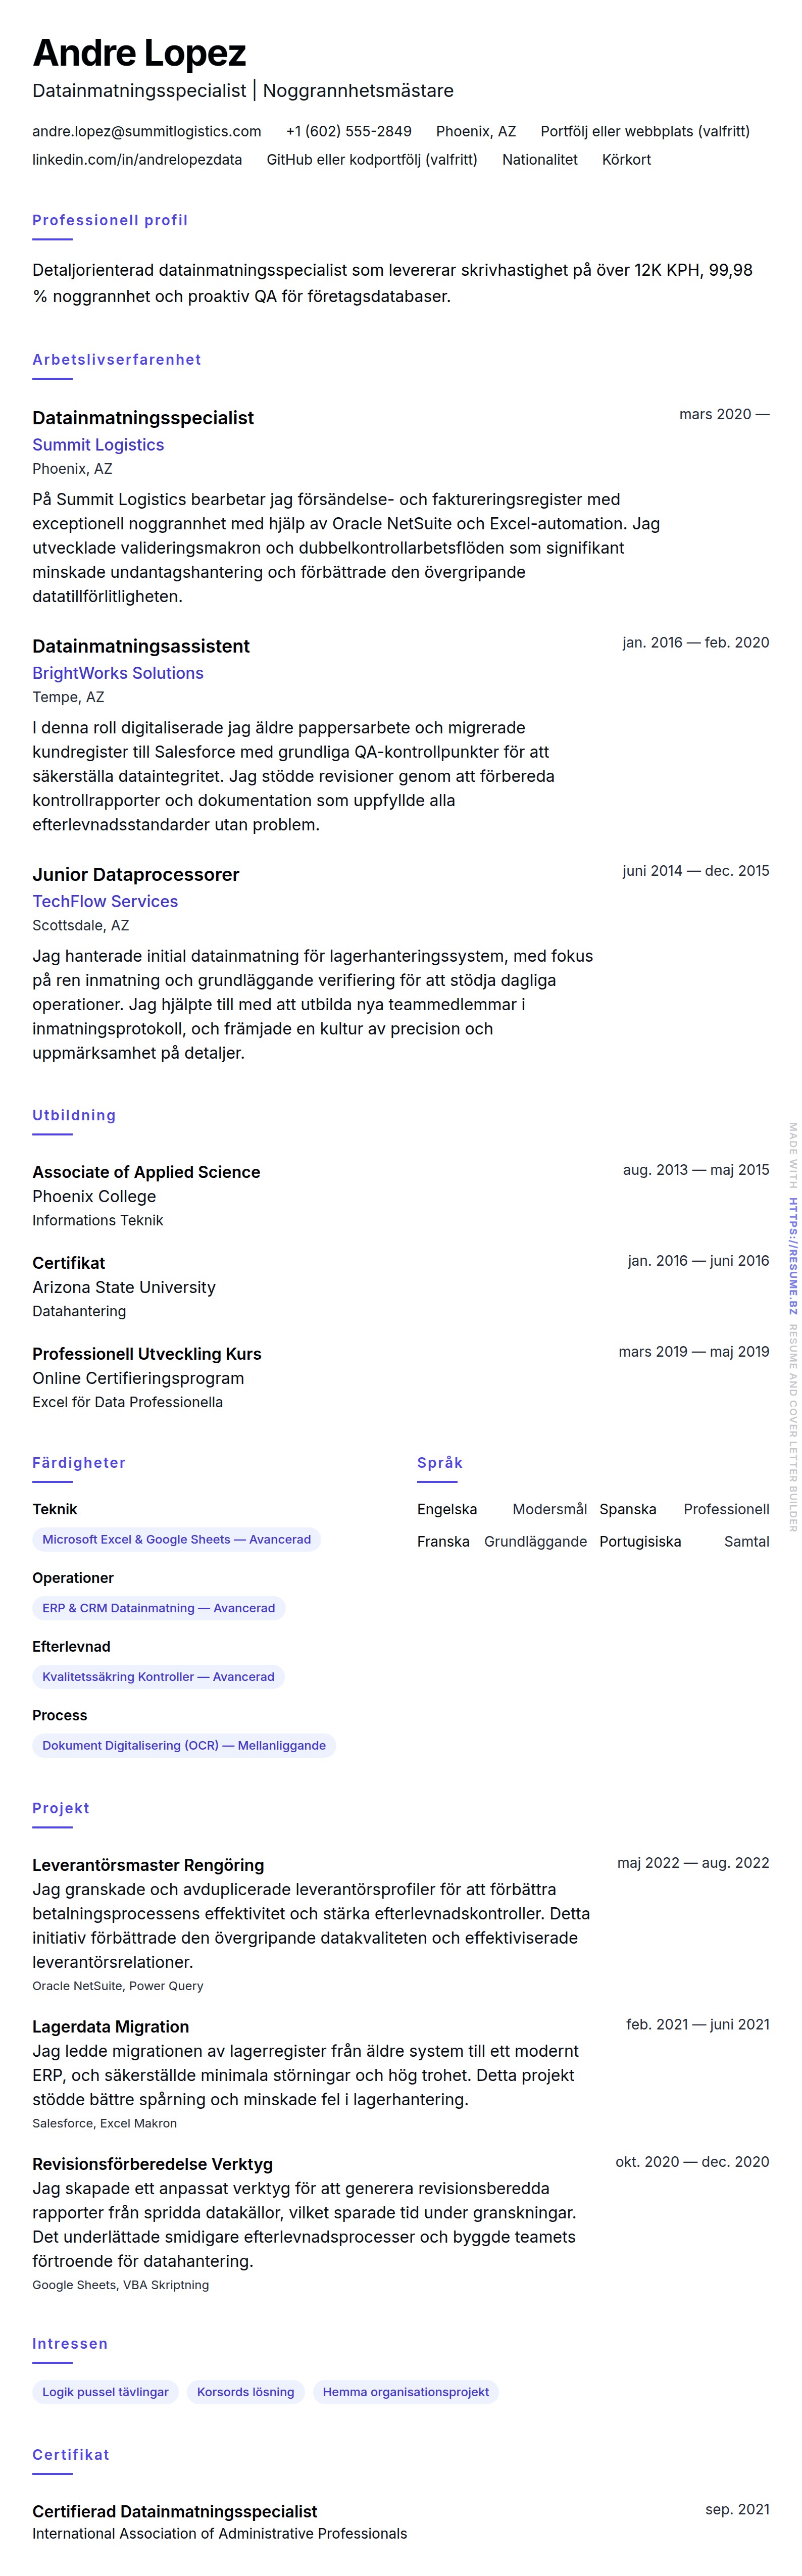Select the Microsoft Excel & Google Sheets skill tag
This screenshot has height=2576, width=802.
pos(176,1539)
